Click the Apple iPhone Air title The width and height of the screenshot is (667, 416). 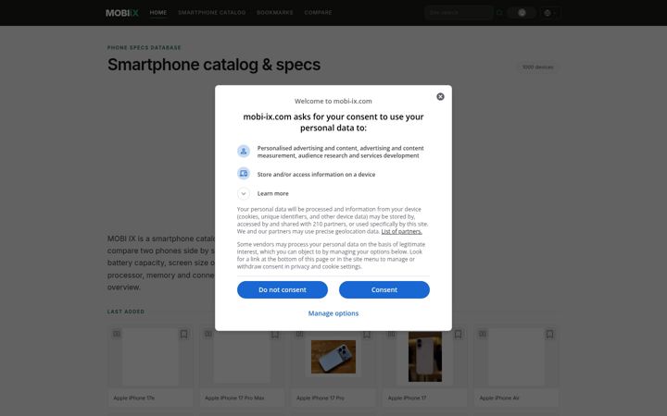[499, 398]
